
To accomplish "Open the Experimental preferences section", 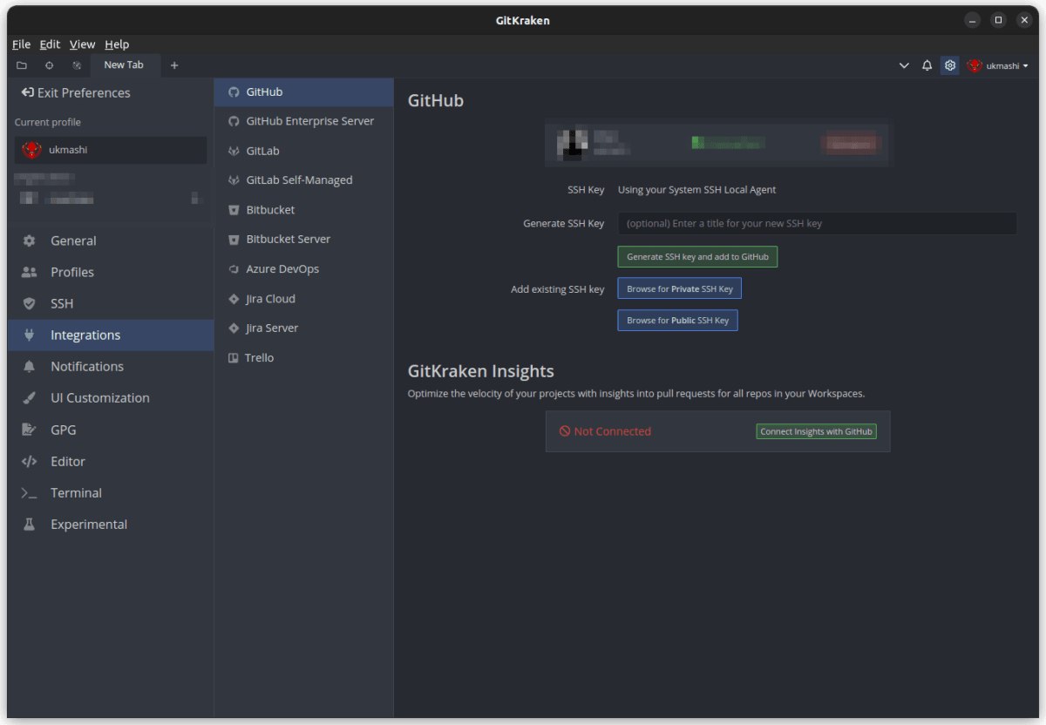I will click(111, 524).
